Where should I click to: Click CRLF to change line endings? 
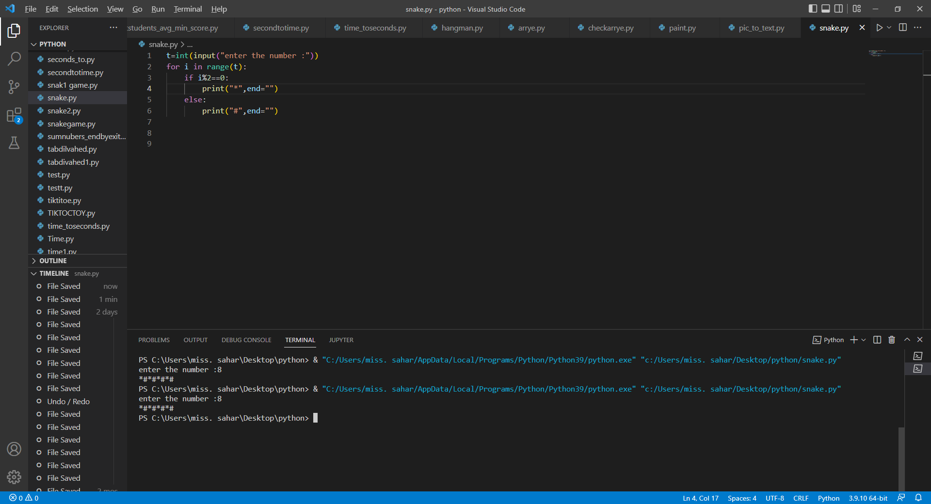click(x=801, y=498)
